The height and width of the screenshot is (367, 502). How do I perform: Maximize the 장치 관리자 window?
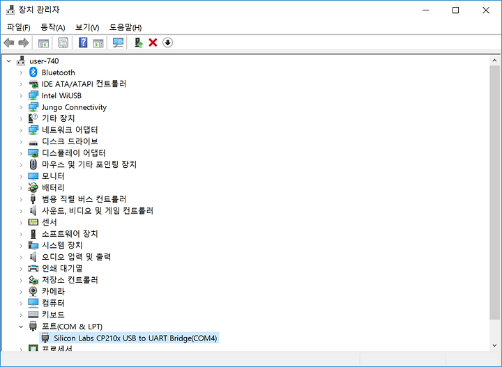(455, 10)
